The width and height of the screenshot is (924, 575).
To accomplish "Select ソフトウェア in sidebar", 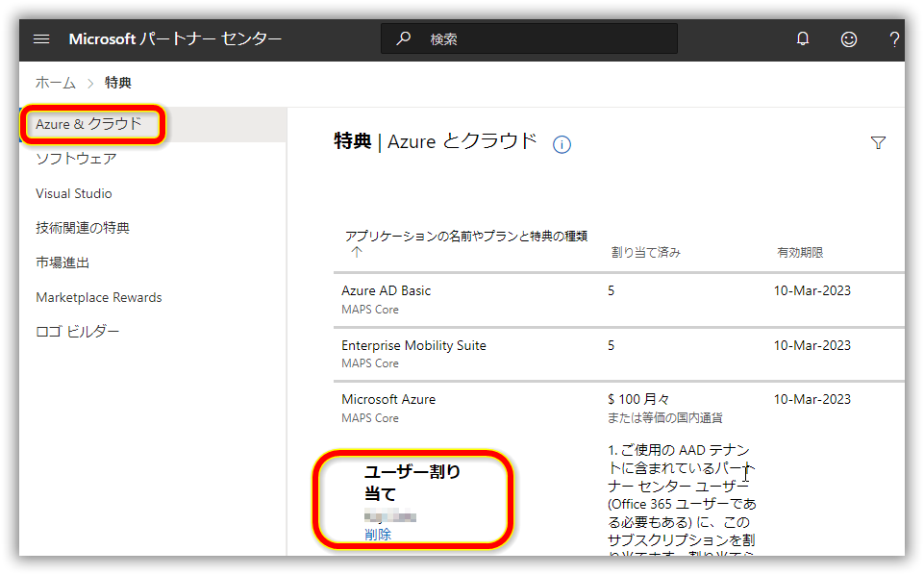I will point(76,159).
